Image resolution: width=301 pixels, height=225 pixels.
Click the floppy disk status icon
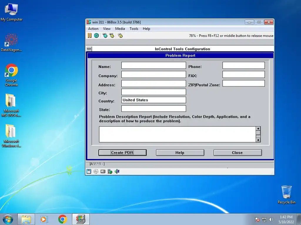click(89, 171)
